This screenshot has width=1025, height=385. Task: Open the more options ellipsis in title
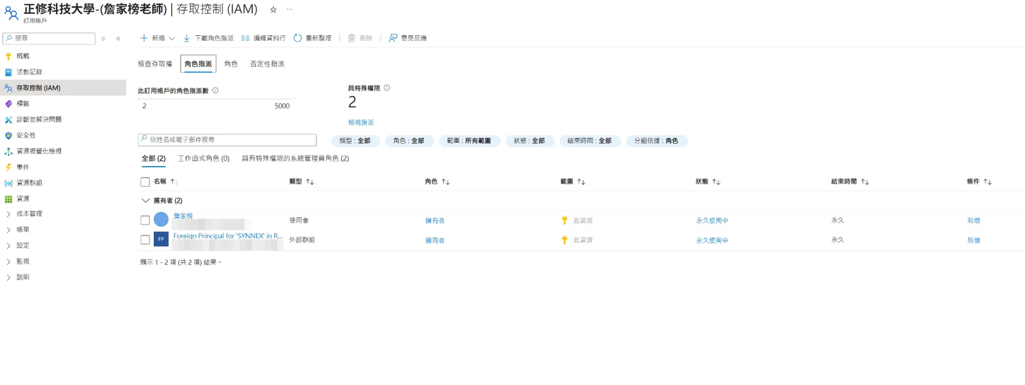point(290,10)
